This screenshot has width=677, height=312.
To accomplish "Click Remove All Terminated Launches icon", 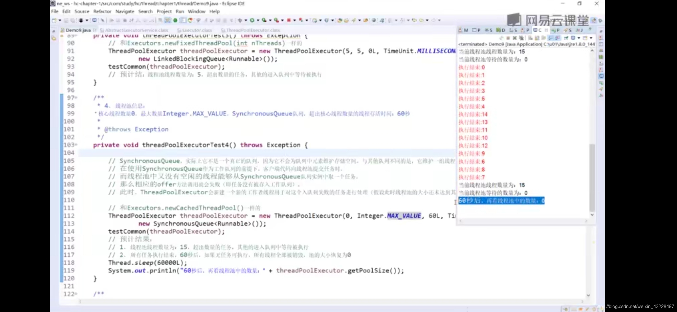I will [x=521, y=38].
